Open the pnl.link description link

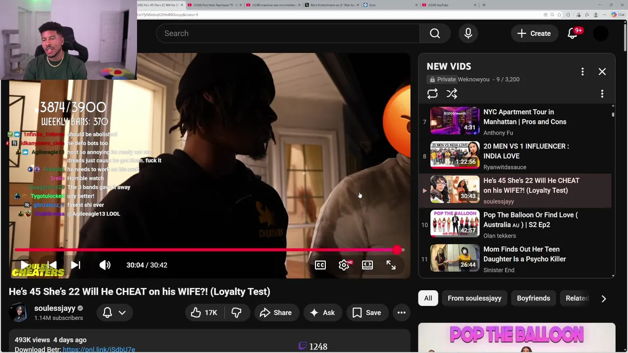click(x=99, y=350)
